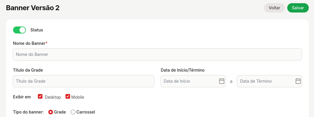Focus the Nome do Banner input field

157,54
